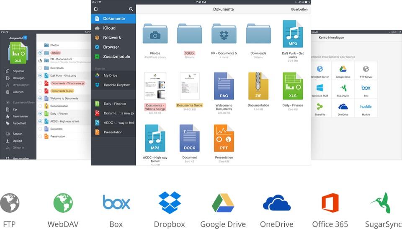Open recent Presentation in center sidebar
Screen dimensions: 402x229
(x=113, y=132)
